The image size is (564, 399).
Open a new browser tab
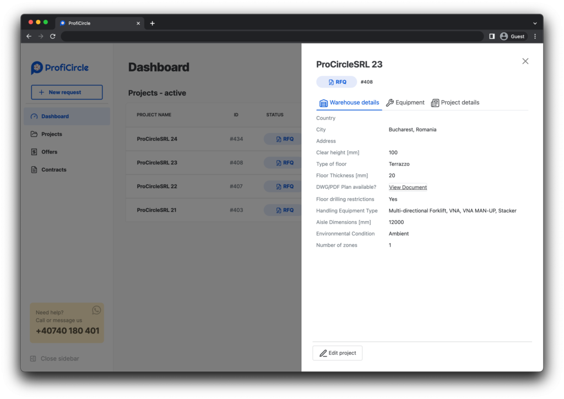point(153,23)
